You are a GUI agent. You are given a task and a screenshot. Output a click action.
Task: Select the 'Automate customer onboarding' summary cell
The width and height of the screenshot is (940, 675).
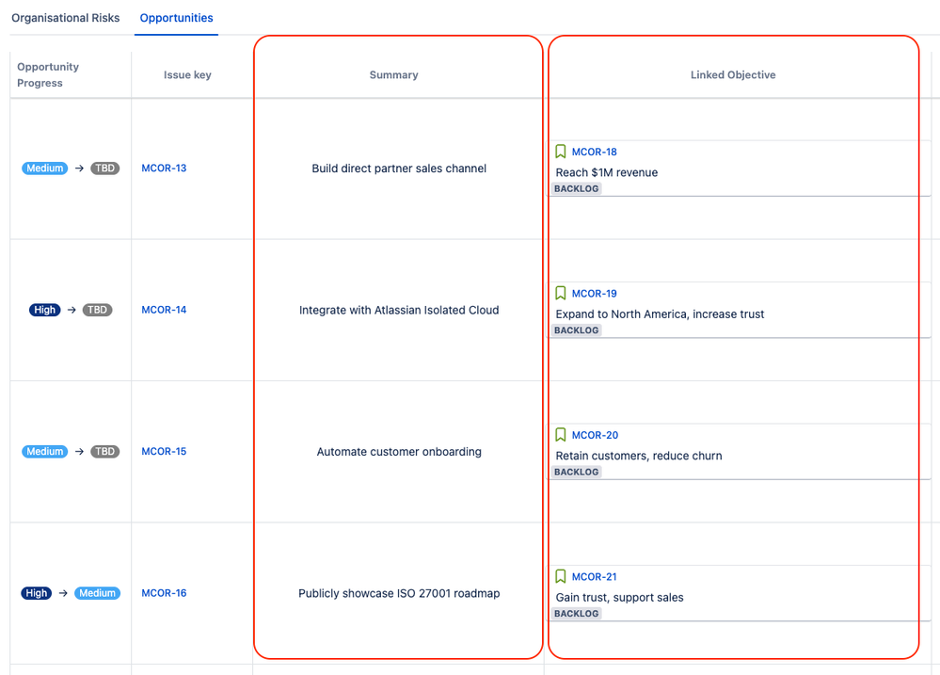399,452
